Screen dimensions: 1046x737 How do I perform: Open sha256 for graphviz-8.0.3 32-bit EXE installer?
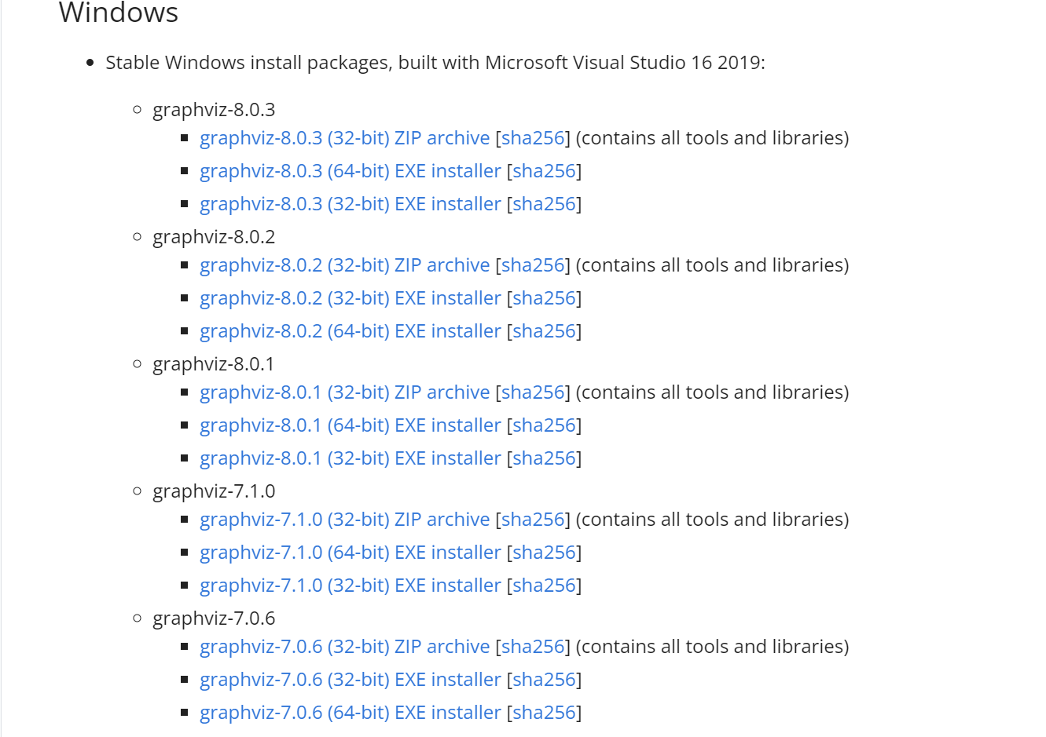[x=544, y=204]
